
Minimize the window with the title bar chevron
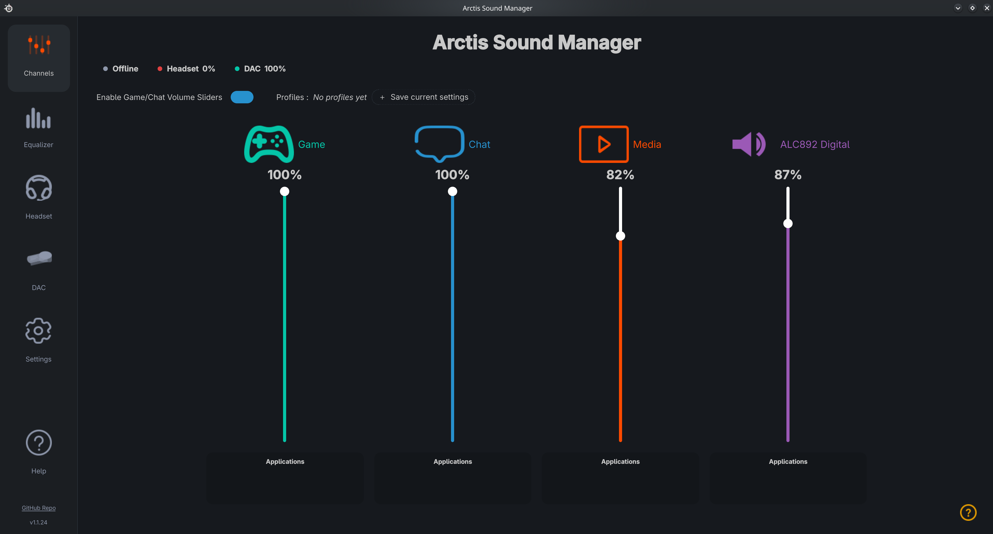pos(958,8)
